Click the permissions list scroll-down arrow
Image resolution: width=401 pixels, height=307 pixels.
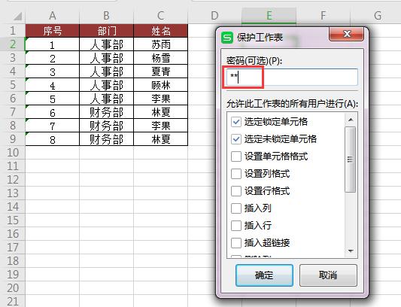click(x=351, y=251)
